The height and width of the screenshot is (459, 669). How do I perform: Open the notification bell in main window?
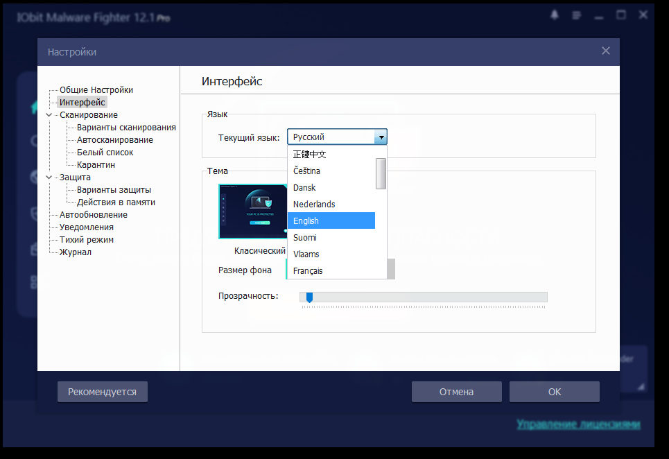click(554, 15)
